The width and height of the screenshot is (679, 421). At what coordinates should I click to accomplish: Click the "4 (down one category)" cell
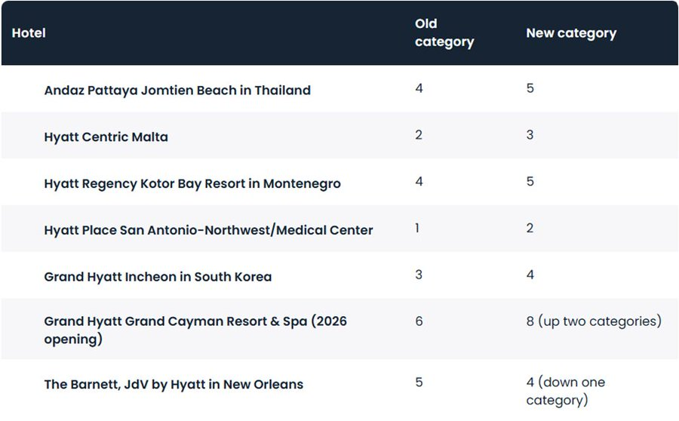[565, 391]
